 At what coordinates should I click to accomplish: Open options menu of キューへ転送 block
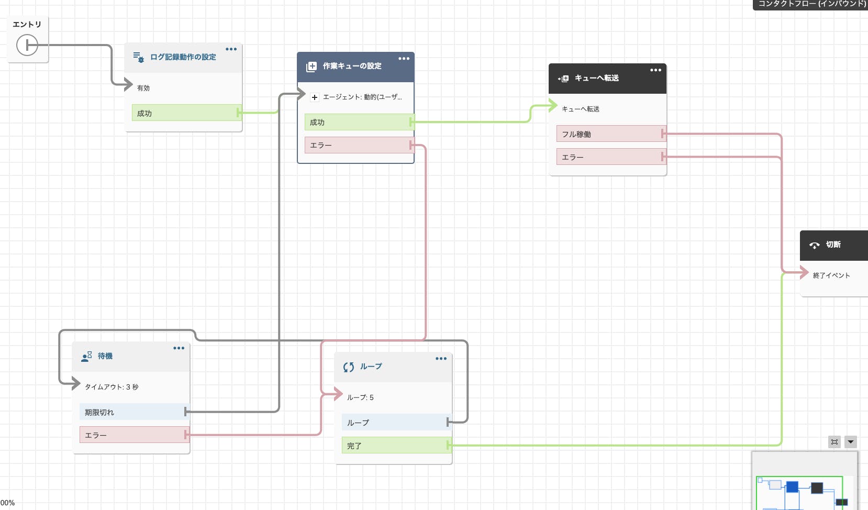pyautogui.click(x=655, y=70)
